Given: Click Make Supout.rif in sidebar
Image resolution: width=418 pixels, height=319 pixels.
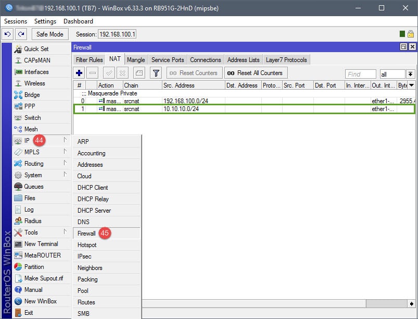Looking at the screenshot, I should [x=42, y=278].
